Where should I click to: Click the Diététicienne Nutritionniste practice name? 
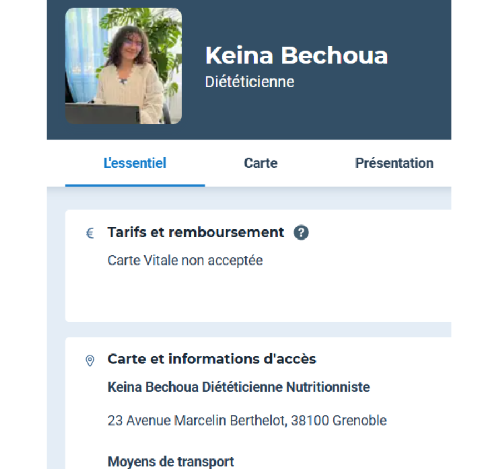coord(239,387)
